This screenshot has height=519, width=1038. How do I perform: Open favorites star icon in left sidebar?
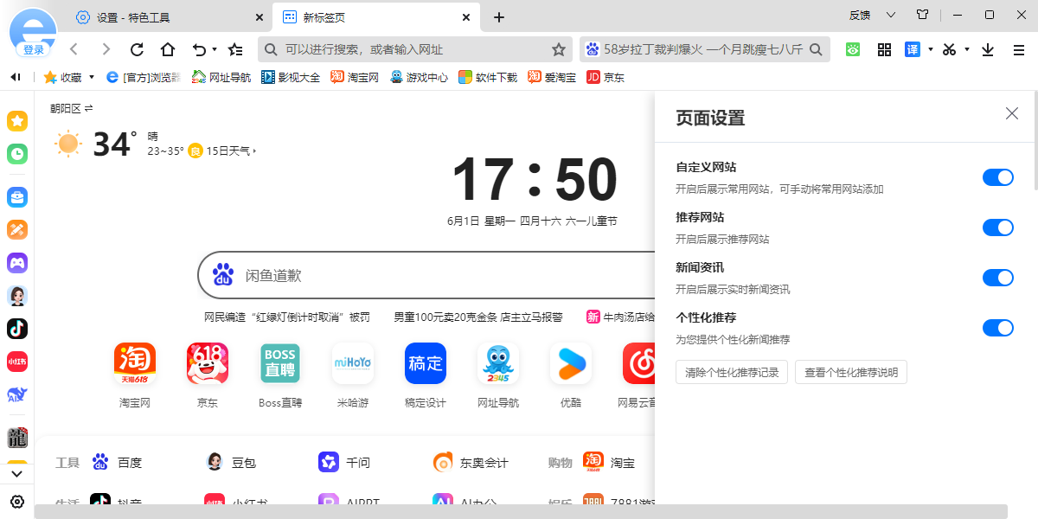click(17, 121)
